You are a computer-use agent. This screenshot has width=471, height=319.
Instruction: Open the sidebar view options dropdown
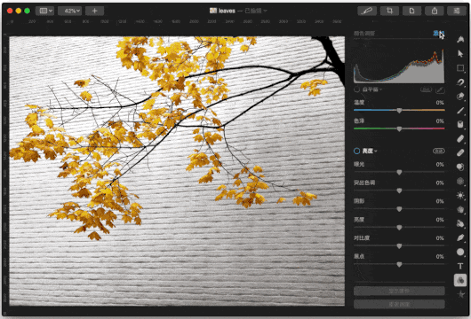tap(44, 11)
